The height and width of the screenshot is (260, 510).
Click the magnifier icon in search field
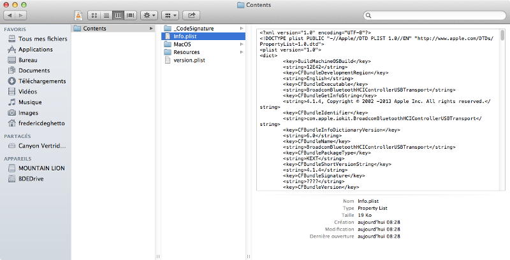(368, 15)
